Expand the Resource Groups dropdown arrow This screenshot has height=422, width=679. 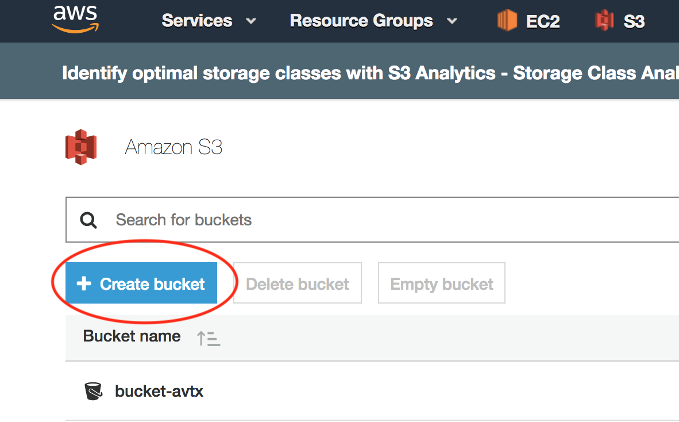[x=452, y=21]
